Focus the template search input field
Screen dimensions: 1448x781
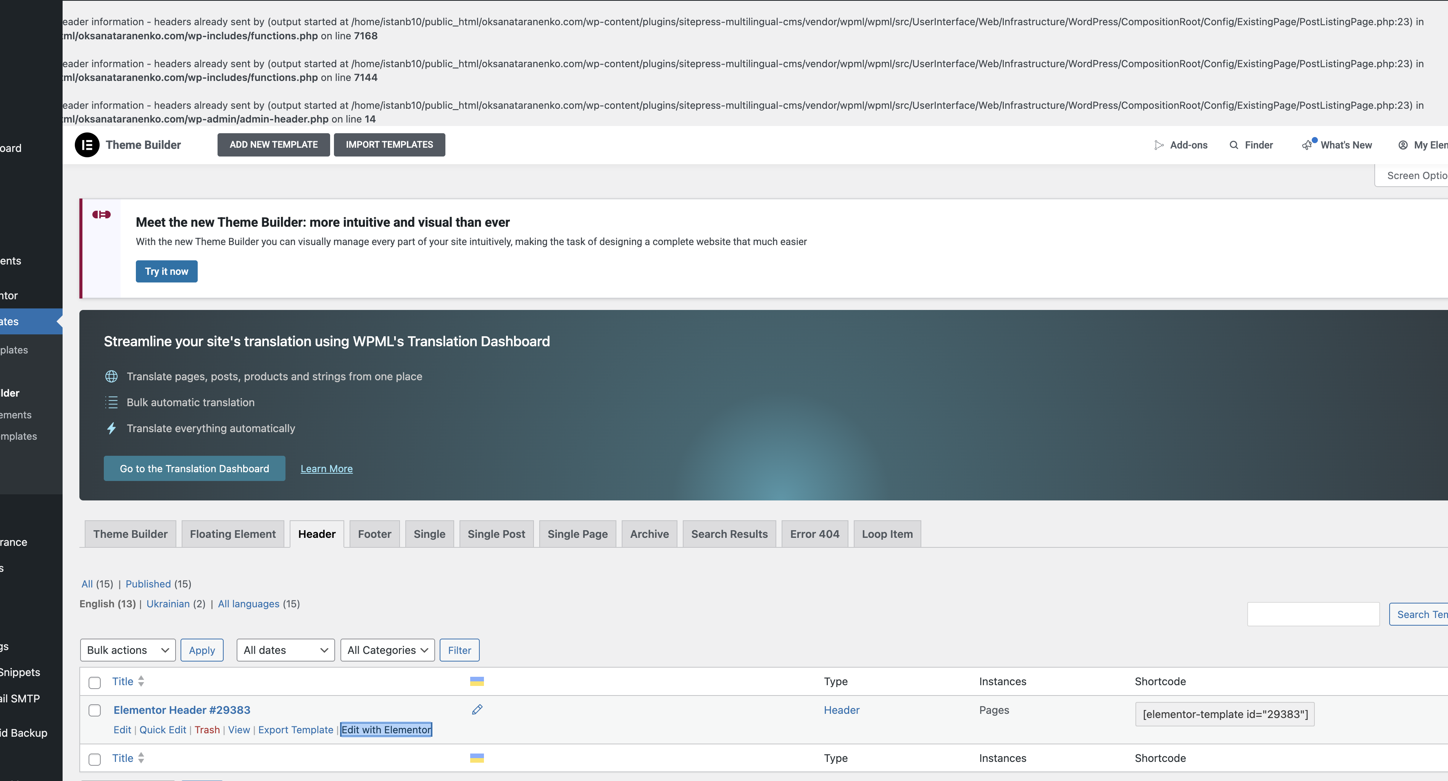tap(1313, 614)
